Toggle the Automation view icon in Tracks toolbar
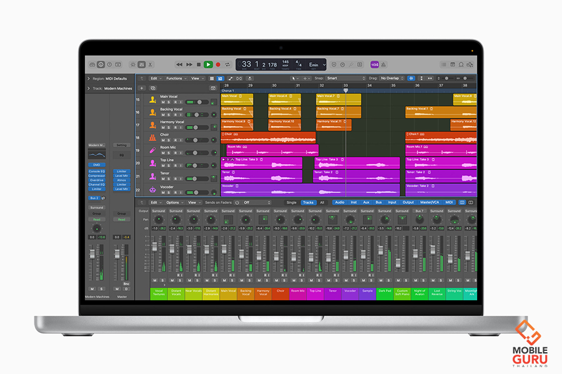This screenshot has width=562, height=374. pos(230,79)
